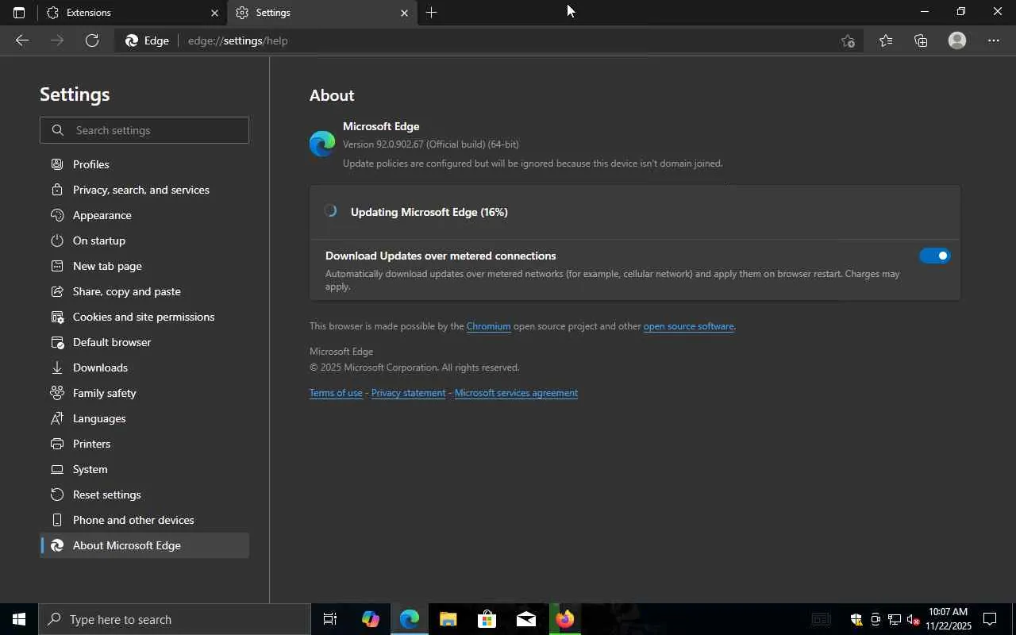Image resolution: width=1016 pixels, height=635 pixels.
Task: Close the Extensions tab
Action: click(214, 13)
